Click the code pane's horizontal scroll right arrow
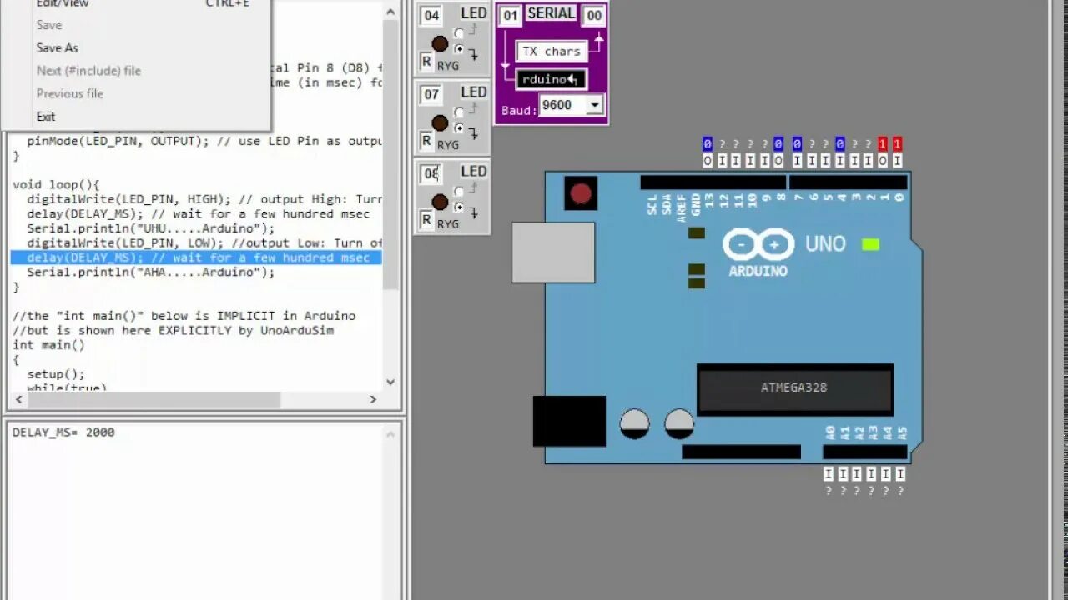 373,400
